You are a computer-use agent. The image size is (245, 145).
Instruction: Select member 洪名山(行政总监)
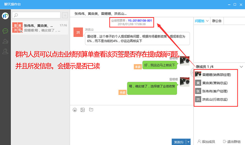216,100
